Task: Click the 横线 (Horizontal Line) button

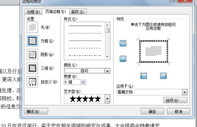Action: click(36, 111)
